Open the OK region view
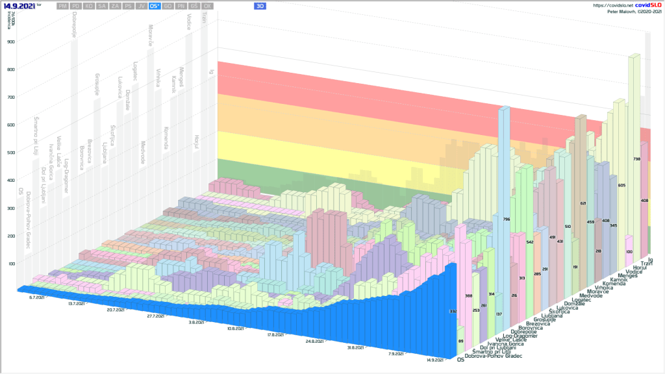The width and height of the screenshot is (665, 374). point(207,5)
